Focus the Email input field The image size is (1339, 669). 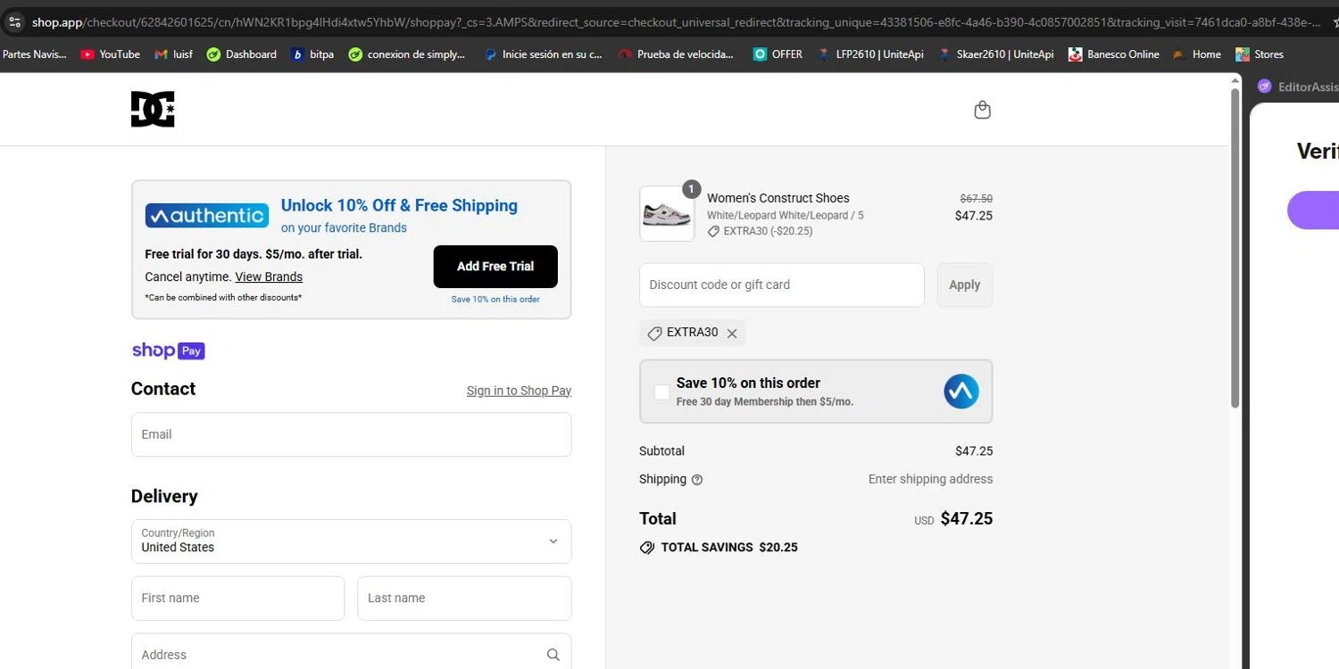click(351, 434)
